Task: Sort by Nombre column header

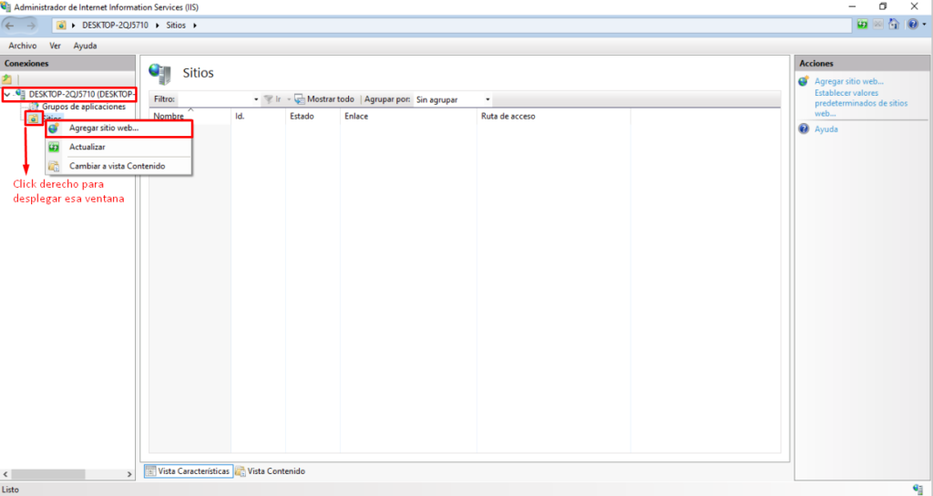Action: (190, 116)
